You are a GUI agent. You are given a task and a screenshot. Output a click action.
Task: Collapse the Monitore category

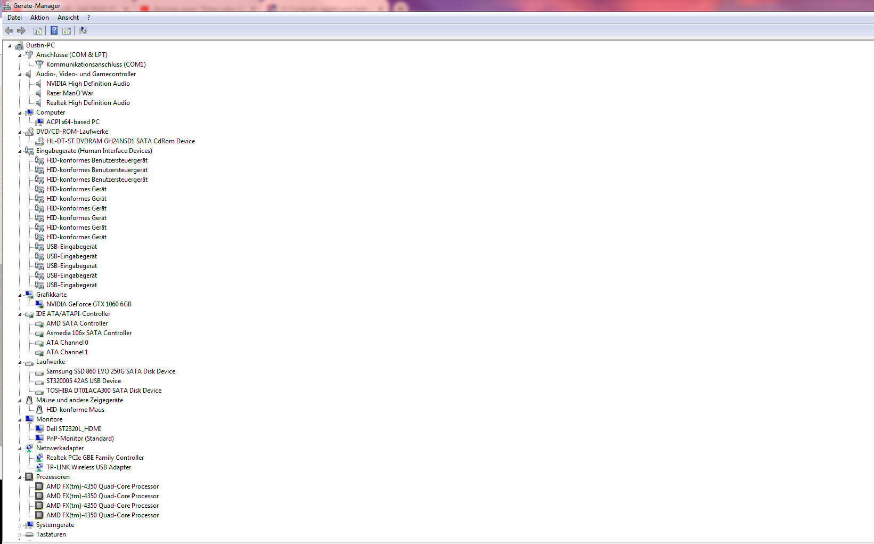point(20,420)
